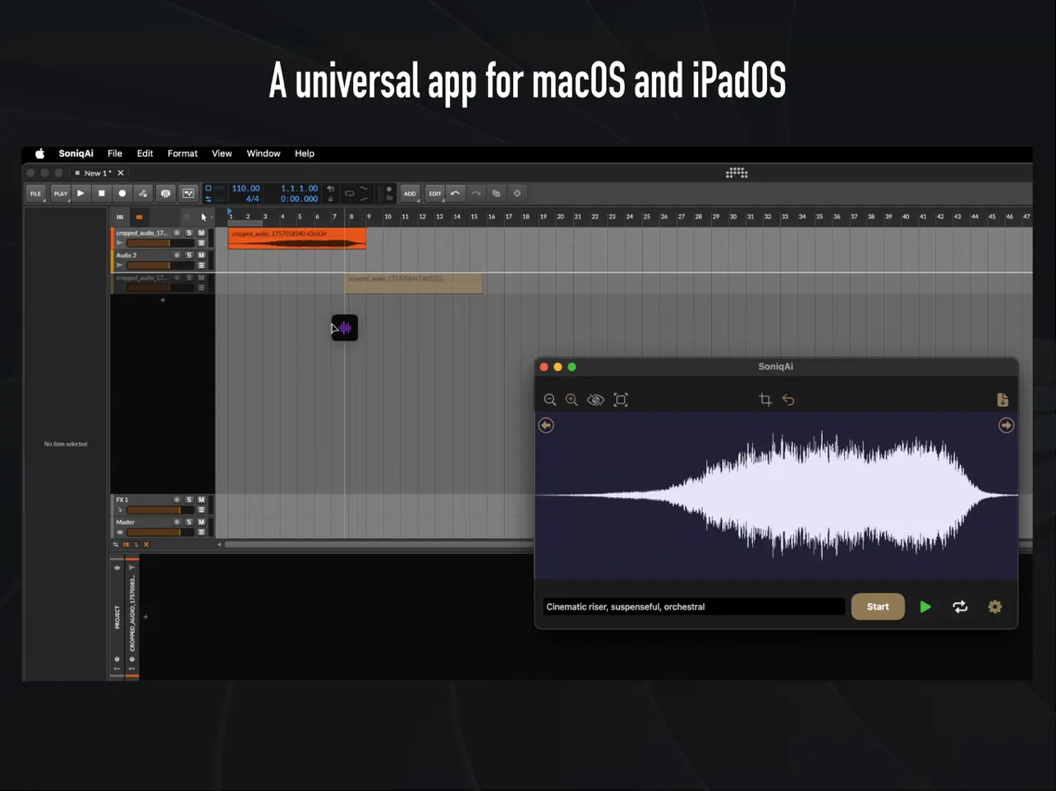Screen dimensions: 1056x791
Task: Select the crop tool in SoniqAi
Action: pos(765,400)
